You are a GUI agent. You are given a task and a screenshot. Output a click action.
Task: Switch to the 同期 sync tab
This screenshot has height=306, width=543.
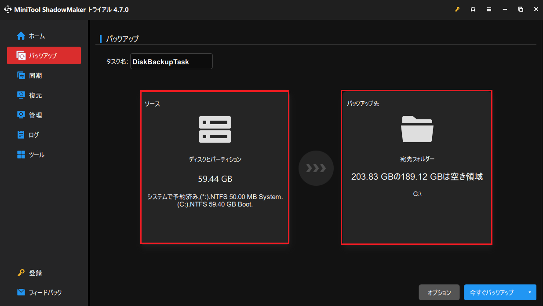coord(35,75)
